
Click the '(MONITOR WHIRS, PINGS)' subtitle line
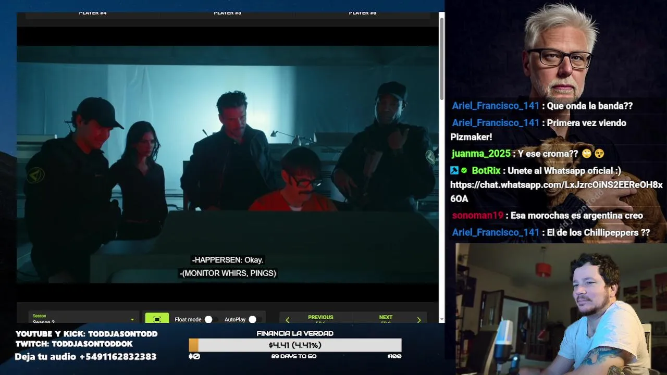[228, 273]
